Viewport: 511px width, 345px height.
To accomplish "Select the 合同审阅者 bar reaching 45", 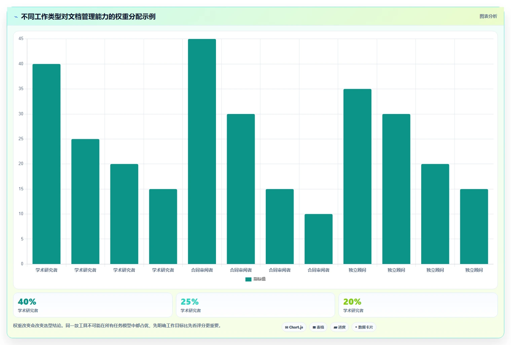I will click(202, 151).
